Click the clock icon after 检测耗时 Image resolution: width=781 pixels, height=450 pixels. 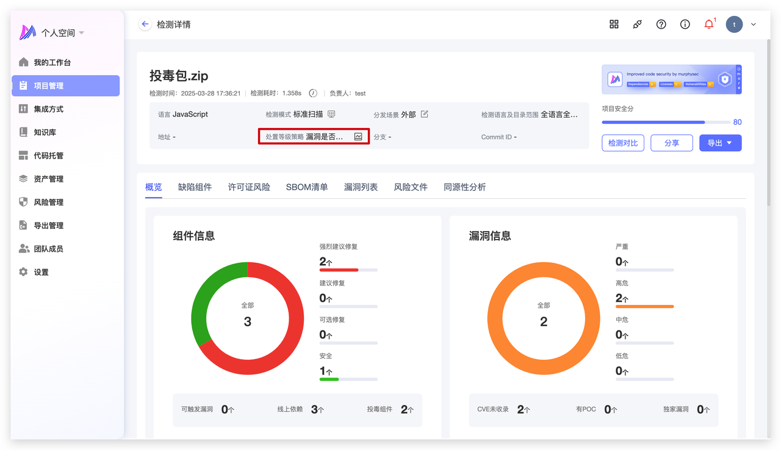313,93
